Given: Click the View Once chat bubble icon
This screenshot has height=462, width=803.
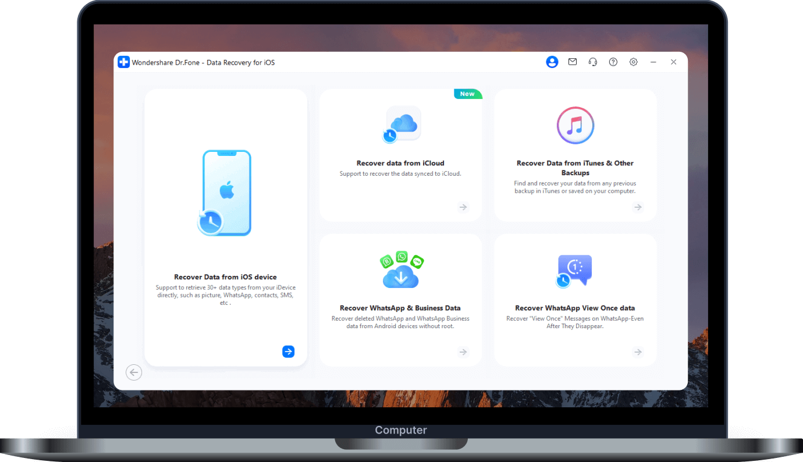Looking at the screenshot, I should (x=574, y=271).
